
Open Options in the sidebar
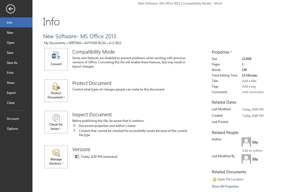[x=12, y=129]
